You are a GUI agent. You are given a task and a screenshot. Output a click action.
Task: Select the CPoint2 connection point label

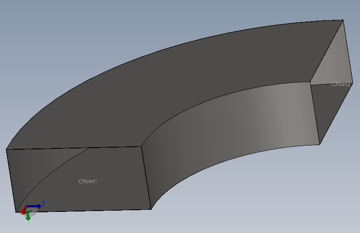point(341,85)
